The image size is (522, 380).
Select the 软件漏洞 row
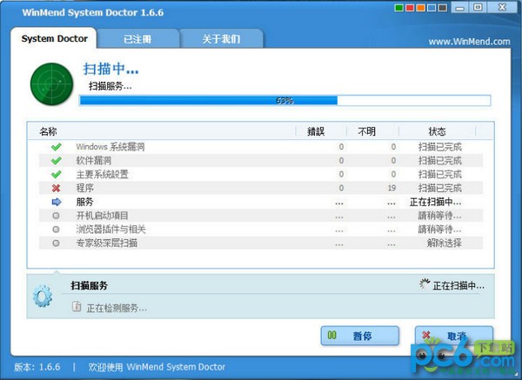point(261,161)
